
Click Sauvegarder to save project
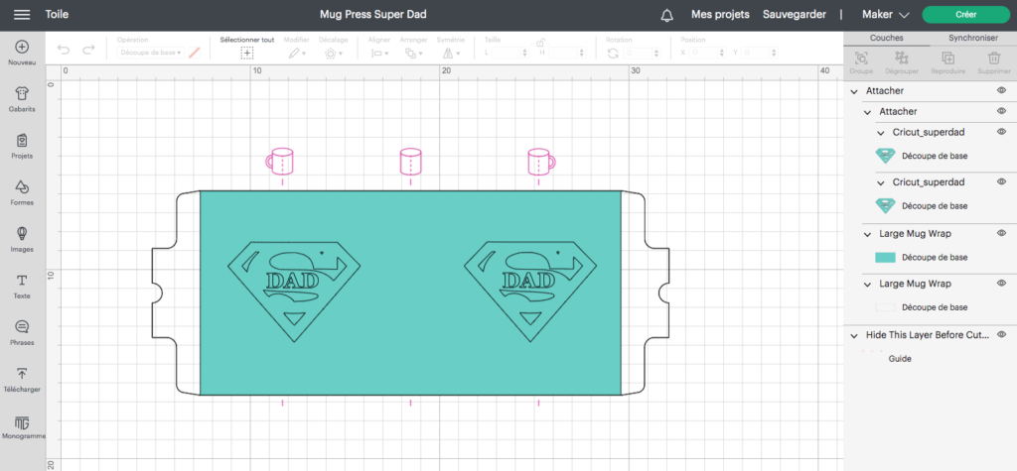(794, 14)
